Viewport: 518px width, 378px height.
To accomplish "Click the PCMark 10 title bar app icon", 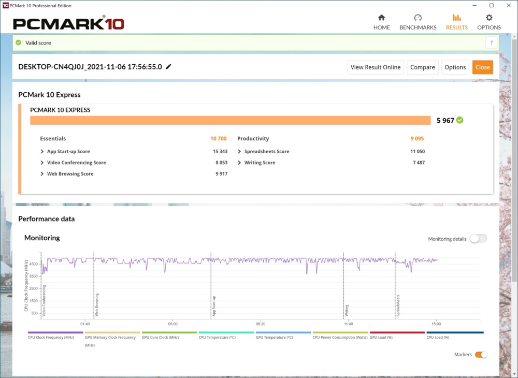I will (5, 5).
